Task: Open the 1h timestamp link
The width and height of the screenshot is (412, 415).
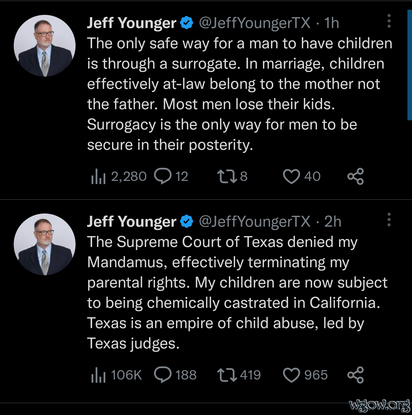Action: 331,23
